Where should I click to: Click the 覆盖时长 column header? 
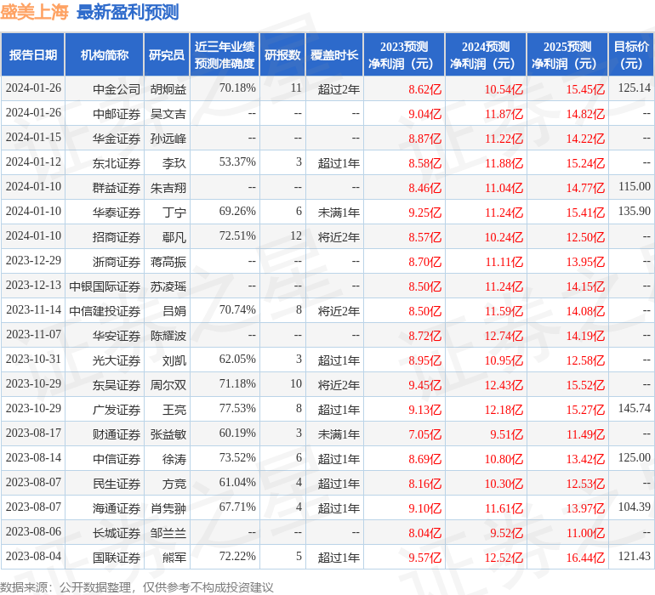(334, 54)
